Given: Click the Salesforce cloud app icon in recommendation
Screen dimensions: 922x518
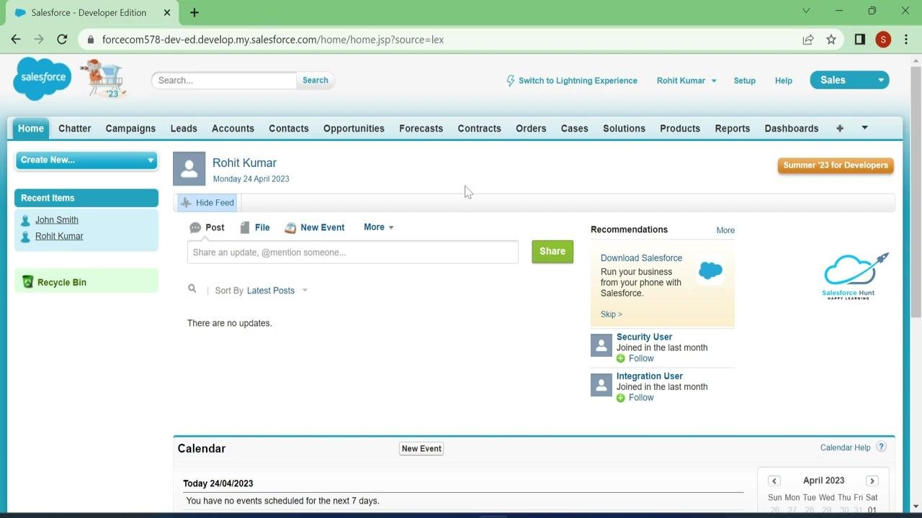Looking at the screenshot, I should [x=710, y=271].
